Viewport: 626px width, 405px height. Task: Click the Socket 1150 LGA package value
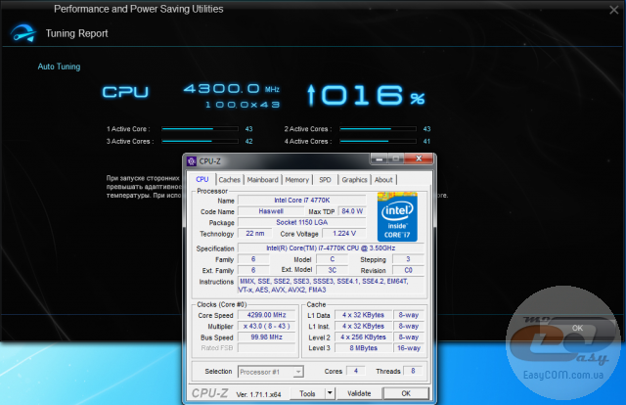click(302, 222)
